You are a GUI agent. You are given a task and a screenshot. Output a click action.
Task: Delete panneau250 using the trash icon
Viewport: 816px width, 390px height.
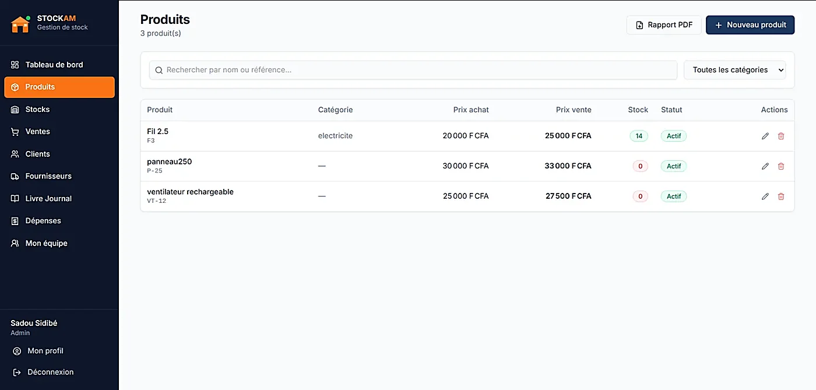point(781,166)
